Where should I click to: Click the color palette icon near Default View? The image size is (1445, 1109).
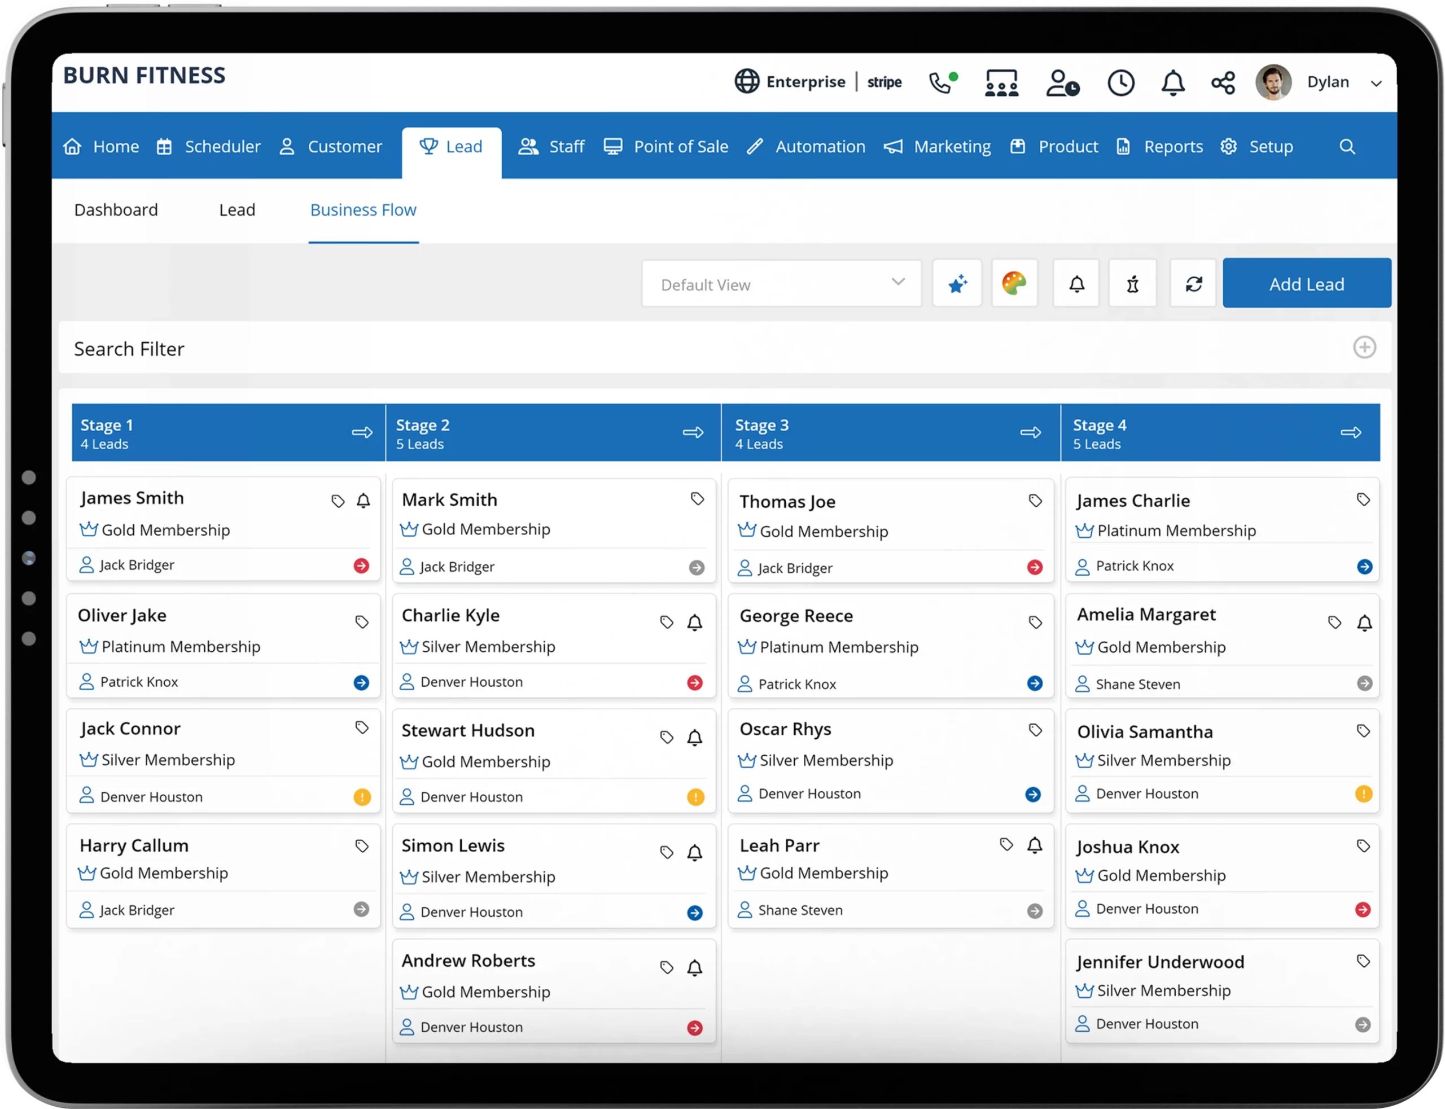click(1016, 284)
